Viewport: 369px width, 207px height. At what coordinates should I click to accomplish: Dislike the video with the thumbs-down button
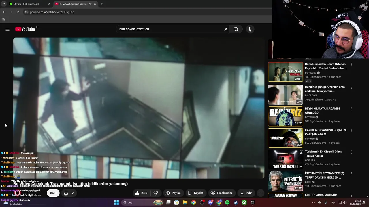point(156,193)
